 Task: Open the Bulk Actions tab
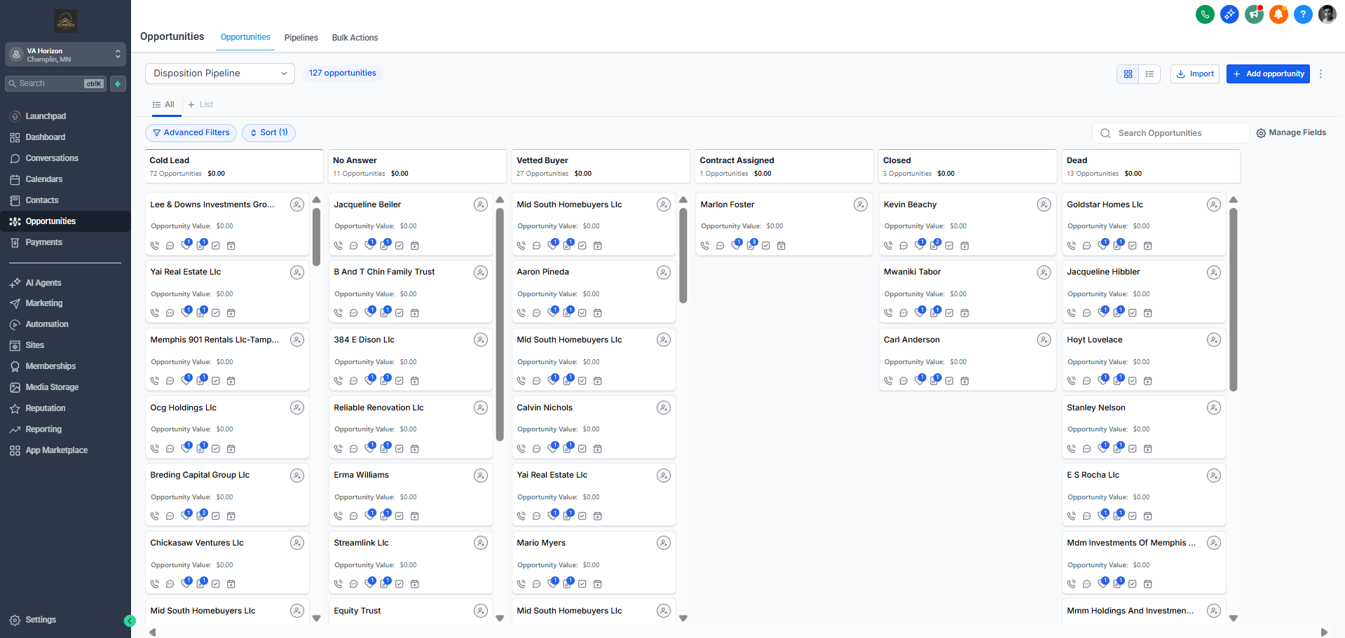tap(355, 38)
